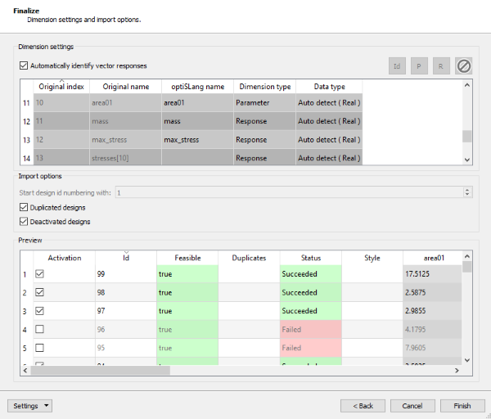Sort Preview by Id column header
Screen dimensions: 491x419
click(125, 258)
